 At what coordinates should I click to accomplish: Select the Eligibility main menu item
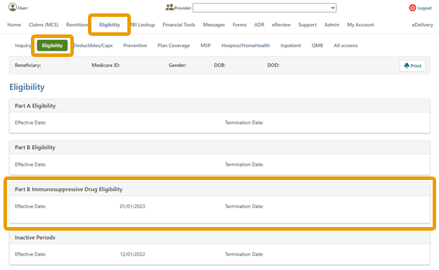click(110, 25)
